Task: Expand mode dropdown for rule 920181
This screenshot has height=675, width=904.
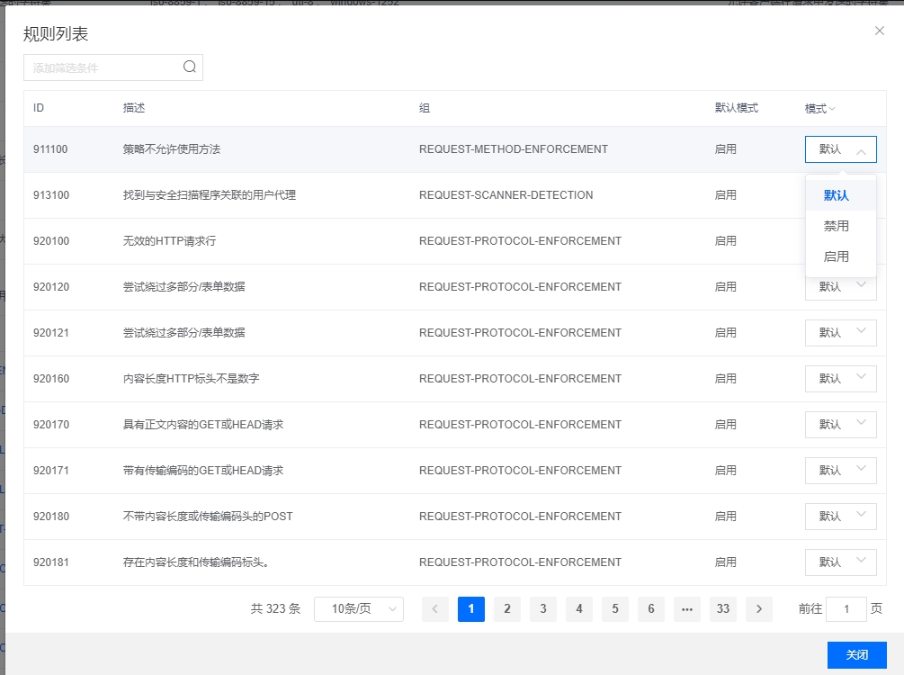Action: point(840,562)
